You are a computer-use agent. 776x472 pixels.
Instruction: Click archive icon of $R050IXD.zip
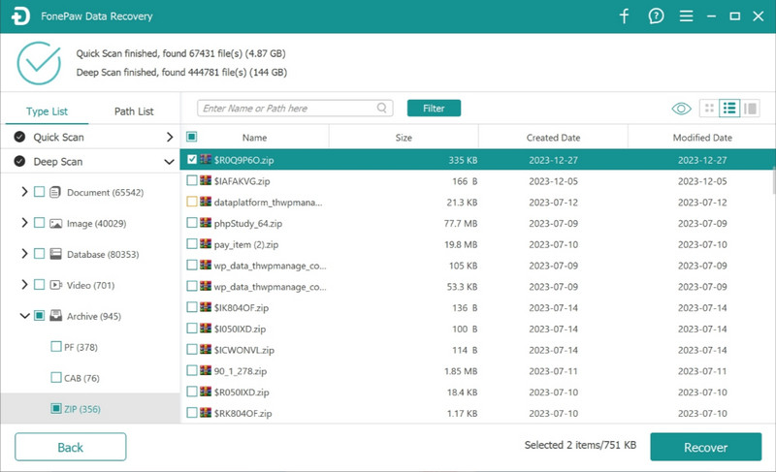pyautogui.click(x=206, y=392)
